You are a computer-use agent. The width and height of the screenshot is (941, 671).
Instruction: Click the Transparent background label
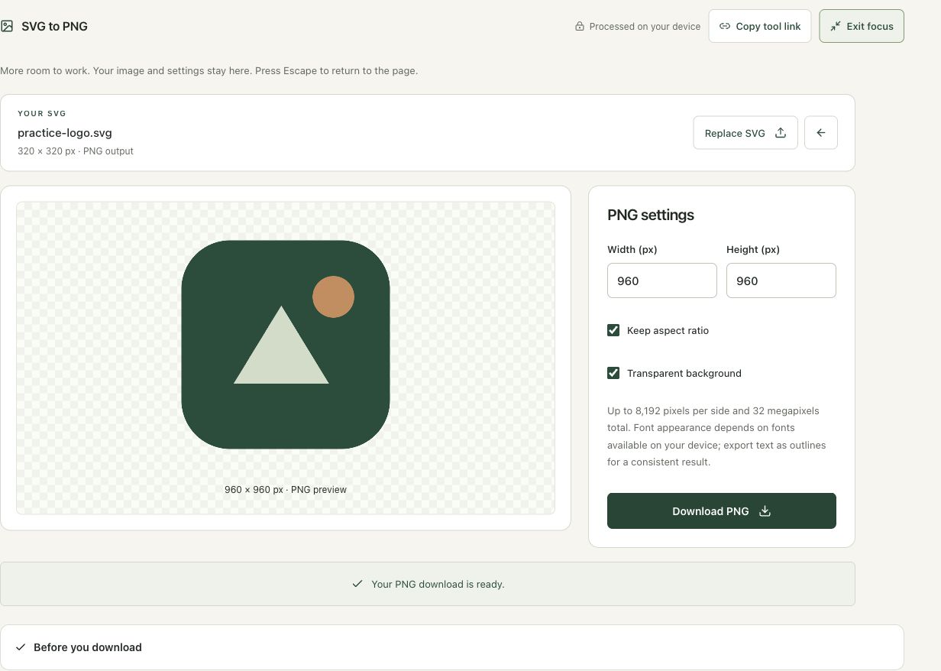tap(684, 374)
